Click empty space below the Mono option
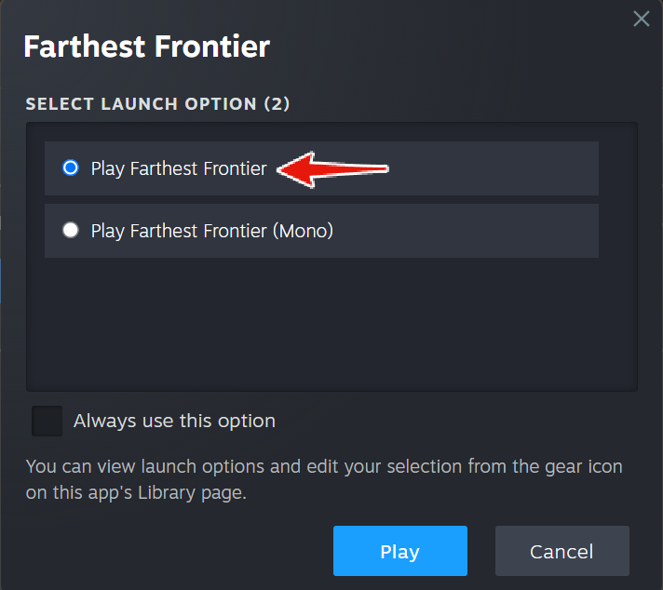This screenshot has height=590, width=663. pyautogui.click(x=331, y=323)
